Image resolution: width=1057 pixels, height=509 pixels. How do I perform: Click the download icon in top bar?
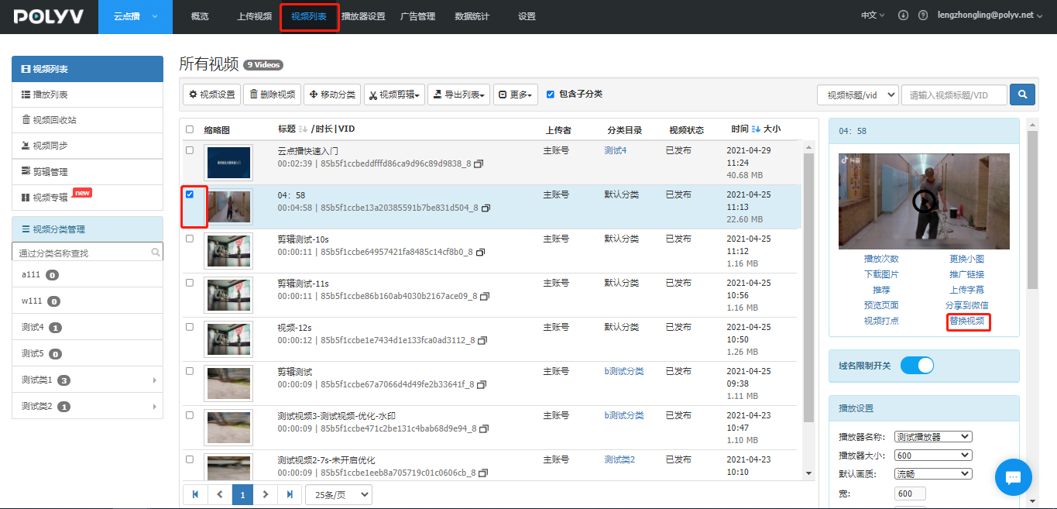(903, 15)
